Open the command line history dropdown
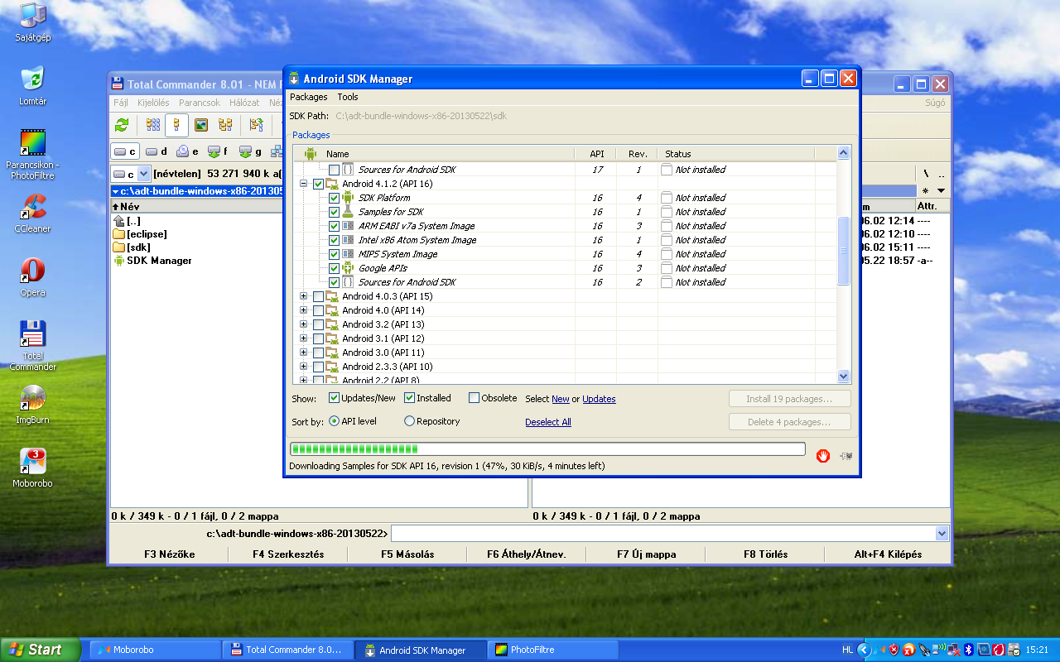The width and height of the screenshot is (1060, 662). 941,534
